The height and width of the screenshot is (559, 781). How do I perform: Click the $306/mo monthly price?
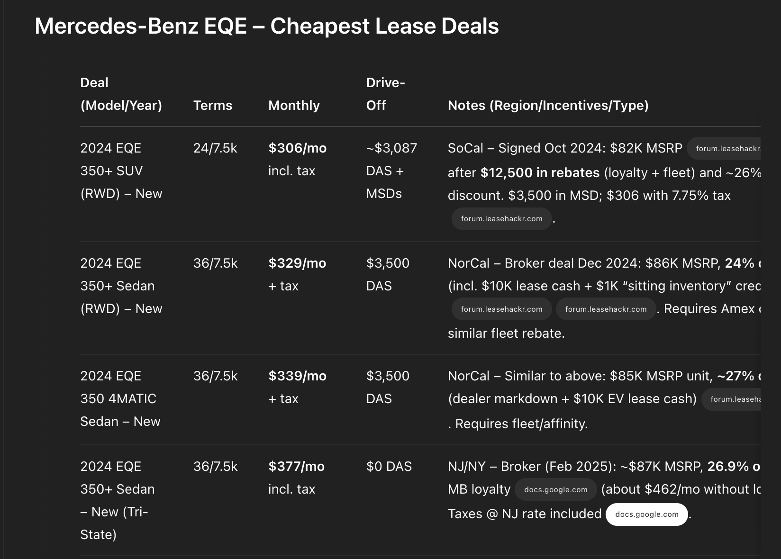[298, 148]
